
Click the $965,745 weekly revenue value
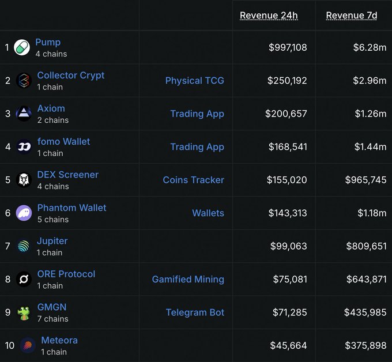click(365, 180)
